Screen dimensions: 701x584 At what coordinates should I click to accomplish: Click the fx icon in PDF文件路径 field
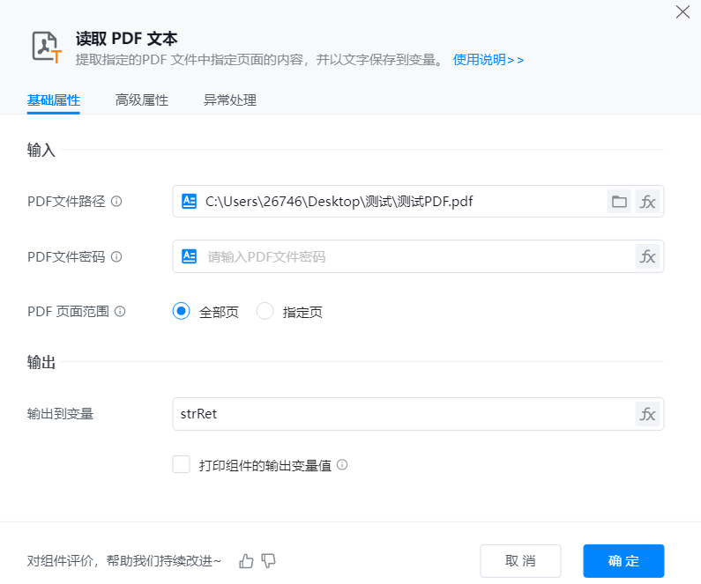point(648,202)
